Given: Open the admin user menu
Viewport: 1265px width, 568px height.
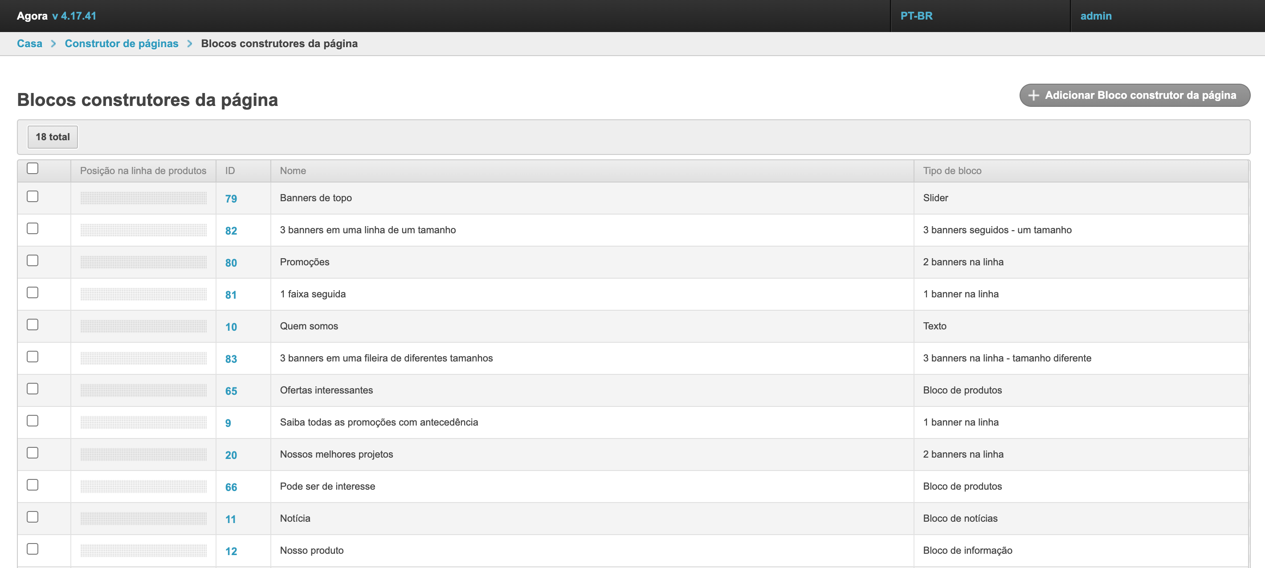Looking at the screenshot, I should pos(1096,16).
